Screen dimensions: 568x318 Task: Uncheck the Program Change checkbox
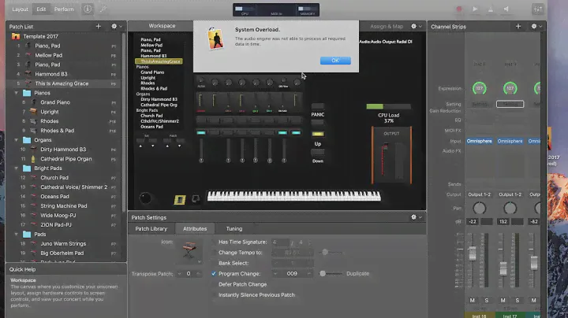pos(214,273)
